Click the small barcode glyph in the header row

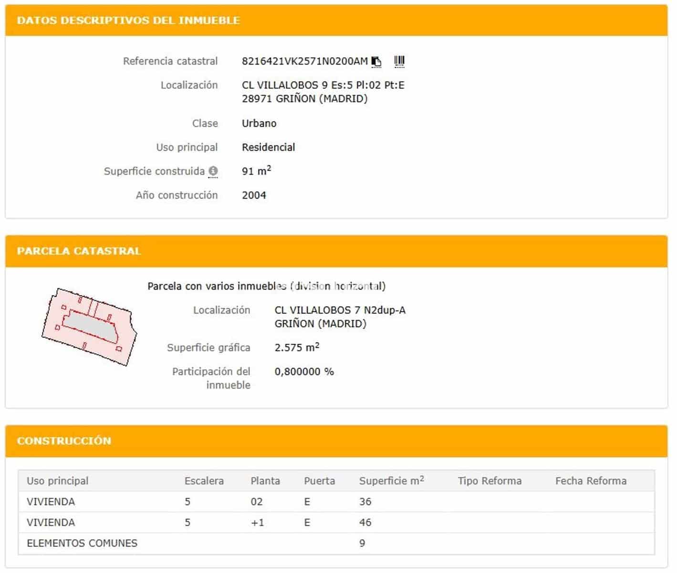pos(399,61)
